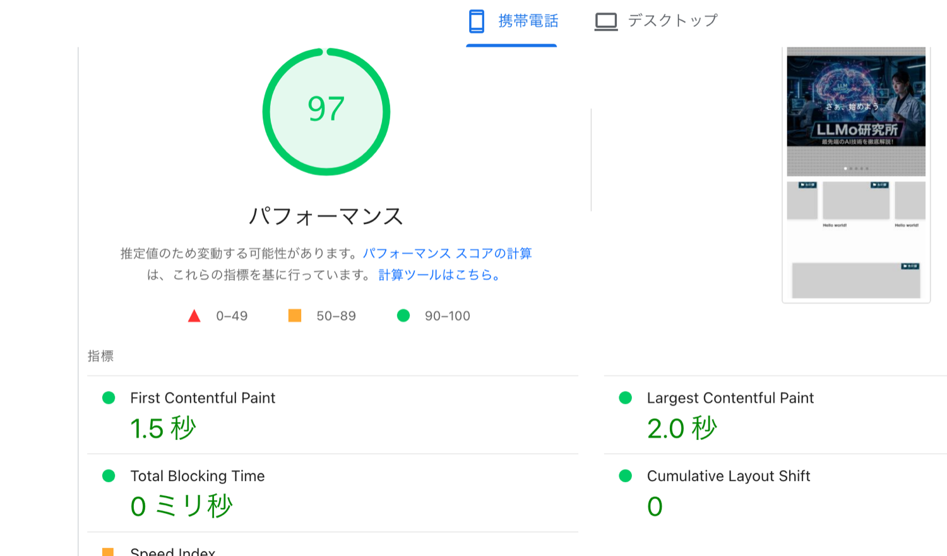The image size is (947, 556).
Task: Click the carousel dots under the LLMo banner
Action: point(856,169)
